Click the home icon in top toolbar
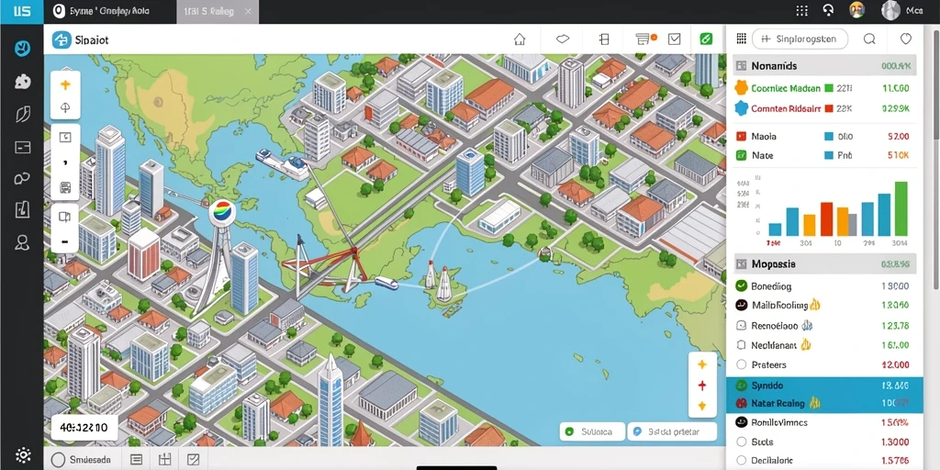940x470 pixels. point(520,39)
